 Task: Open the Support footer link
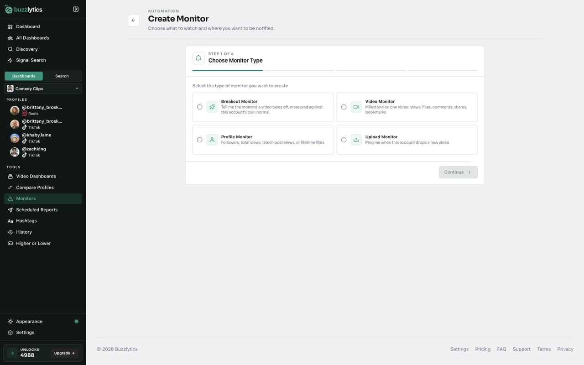tap(521, 349)
